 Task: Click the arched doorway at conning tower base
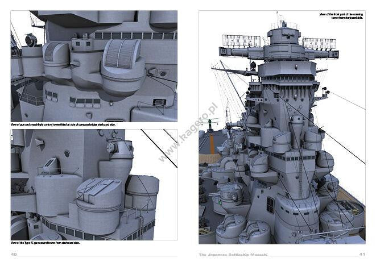click(x=270, y=205)
